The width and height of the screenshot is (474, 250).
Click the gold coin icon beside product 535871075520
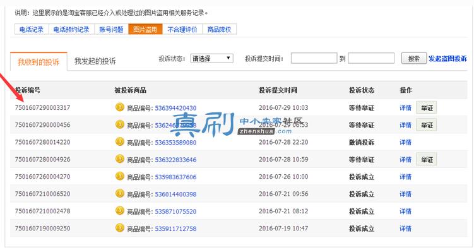point(120,210)
